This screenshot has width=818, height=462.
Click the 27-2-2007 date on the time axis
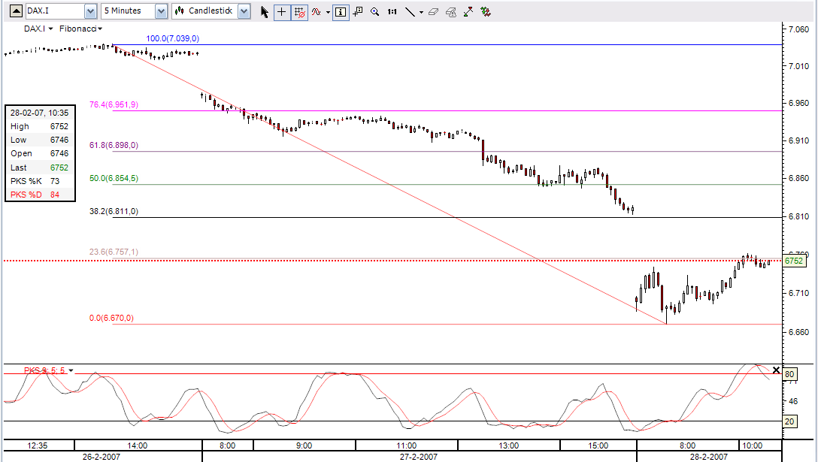(x=418, y=457)
